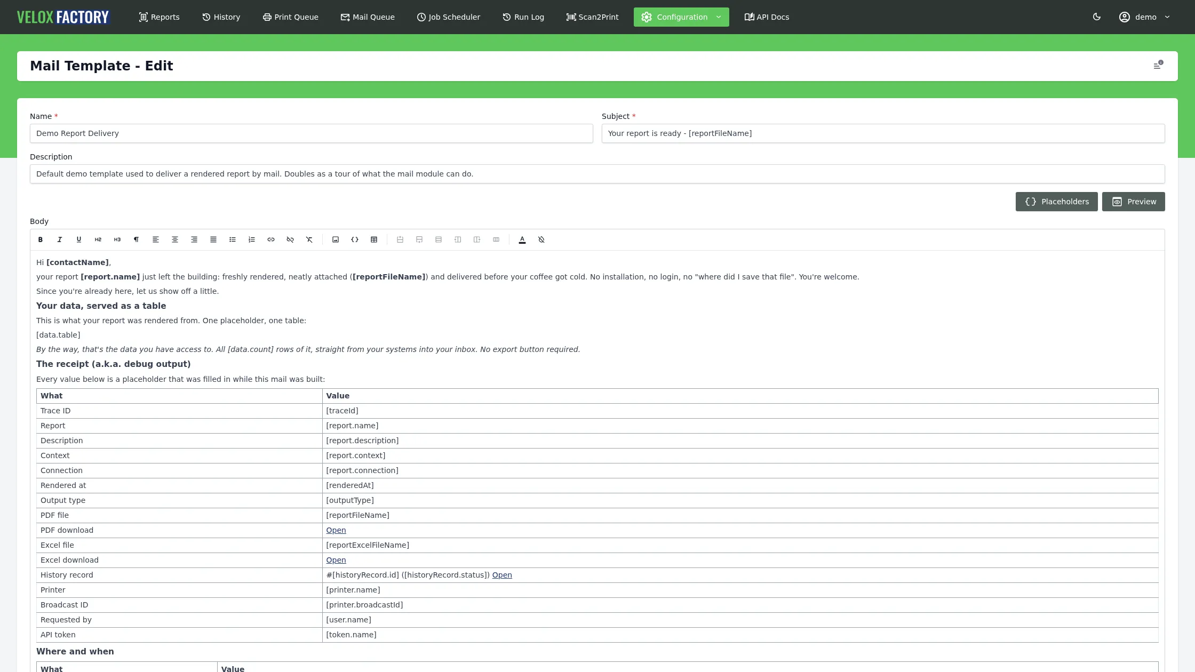
Task: Go to Reports
Action: pos(159,17)
